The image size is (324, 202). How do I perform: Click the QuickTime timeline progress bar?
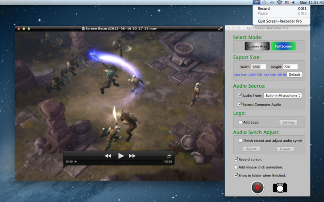point(119,162)
